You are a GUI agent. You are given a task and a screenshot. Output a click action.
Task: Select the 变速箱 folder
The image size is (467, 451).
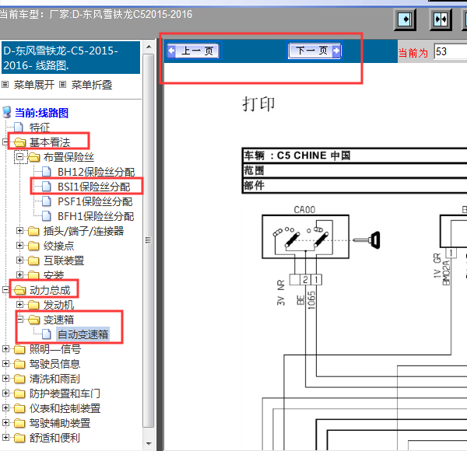pos(58,320)
